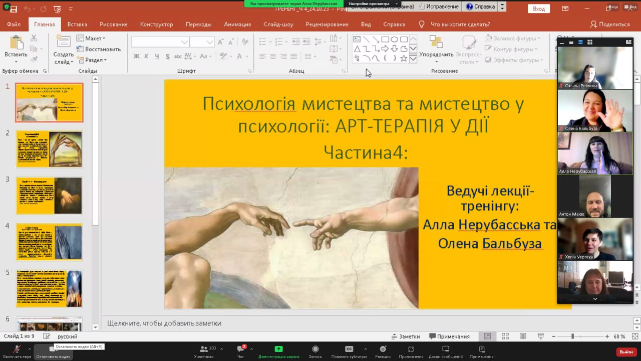Viewport: 641px width, 361px height.
Task: Open the Вставка ribbon tab
Action: click(77, 24)
